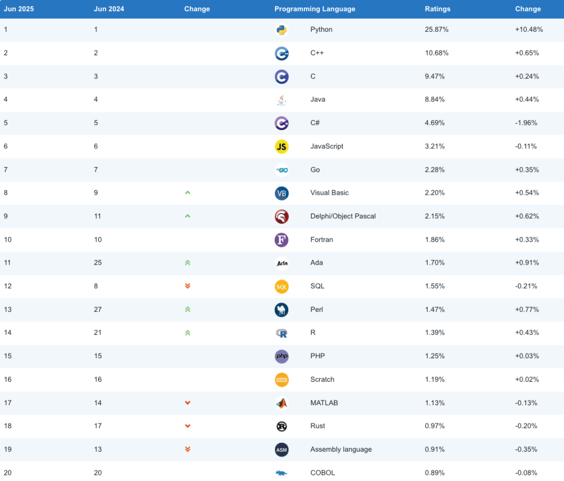The height and width of the screenshot is (481, 564).
Task: Click the Python logo icon
Action: pos(281,30)
